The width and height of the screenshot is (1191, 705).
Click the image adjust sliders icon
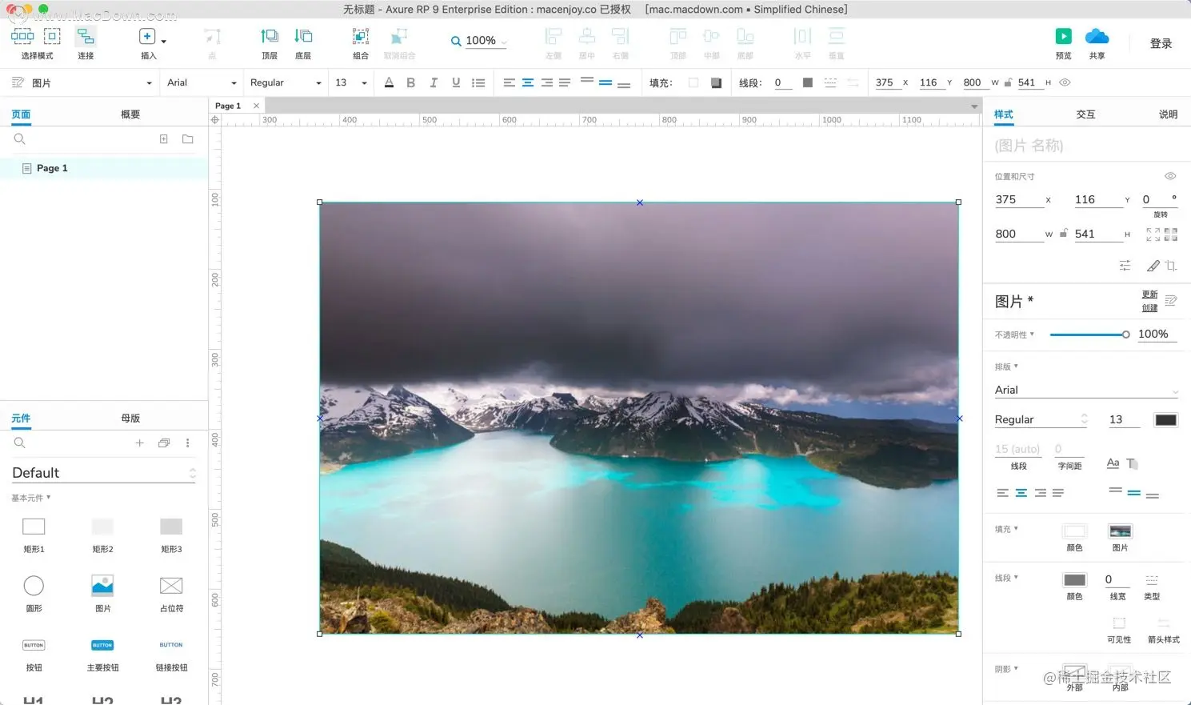pyautogui.click(x=1125, y=266)
